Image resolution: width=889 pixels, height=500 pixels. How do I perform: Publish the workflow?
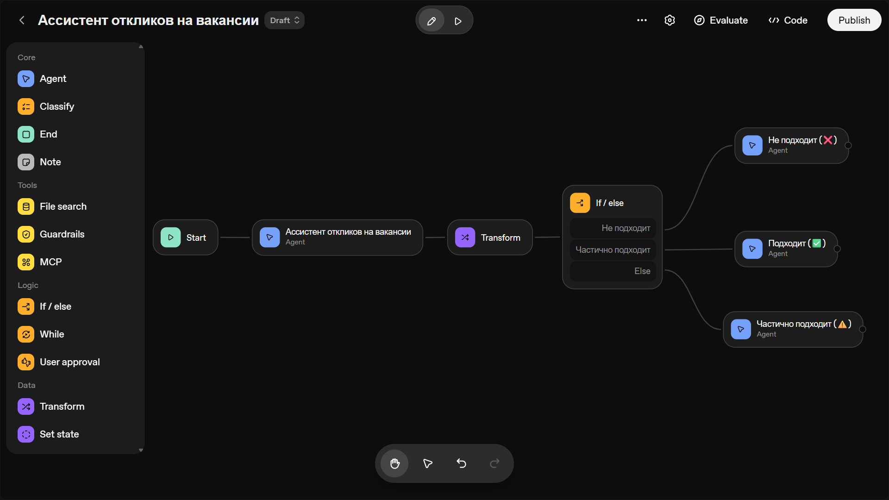pos(854,20)
